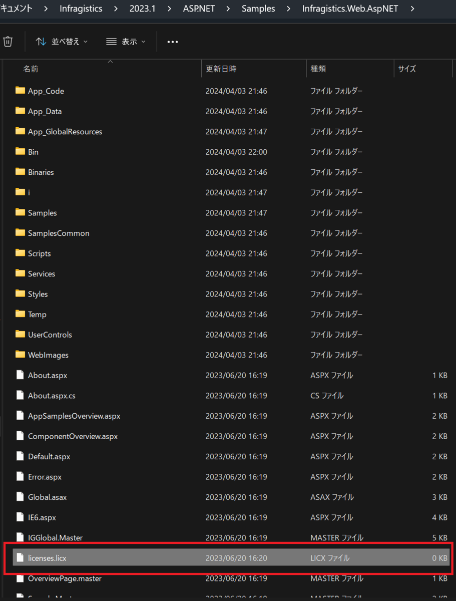Viewport: 456px width, 601px height.
Task: Select the Bin folder icon
Action: (x=20, y=151)
